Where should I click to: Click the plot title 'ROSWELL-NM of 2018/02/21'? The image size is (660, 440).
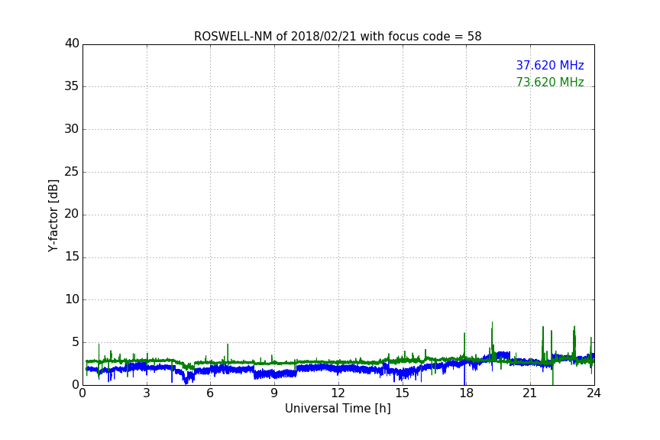coord(338,37)
